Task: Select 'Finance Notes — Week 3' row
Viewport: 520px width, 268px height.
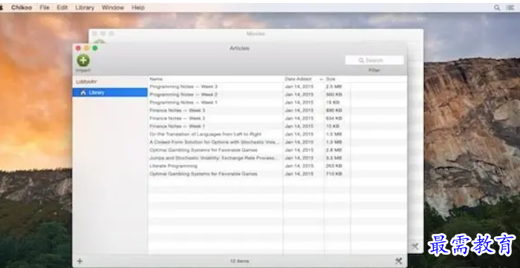Action: tap(277, 111)
